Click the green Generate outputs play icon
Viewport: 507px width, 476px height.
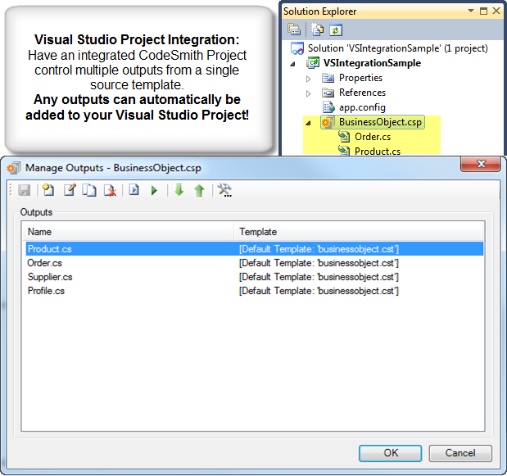[154, 190]
